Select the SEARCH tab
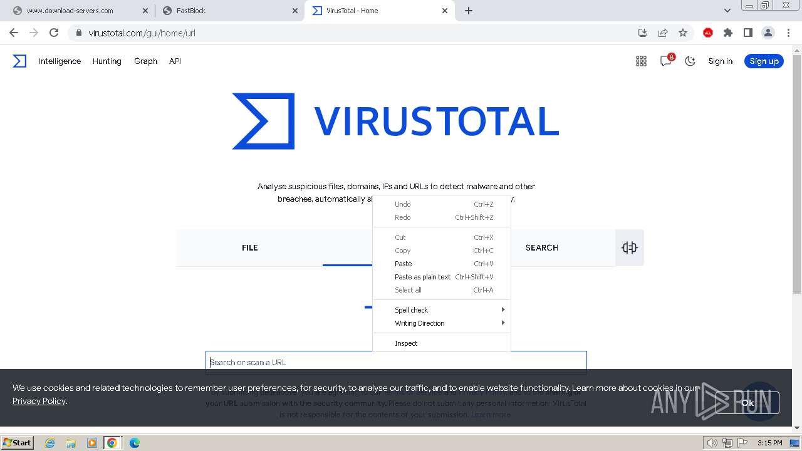Image resolution: width=802 pixels, height=451 pixels. tap(541, 247)
